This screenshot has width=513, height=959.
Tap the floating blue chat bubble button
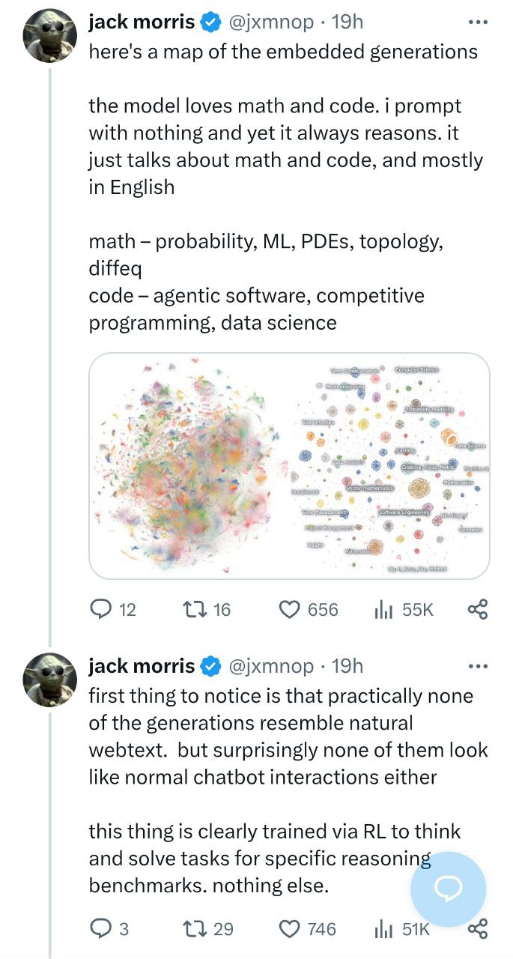tap(448, 889)
